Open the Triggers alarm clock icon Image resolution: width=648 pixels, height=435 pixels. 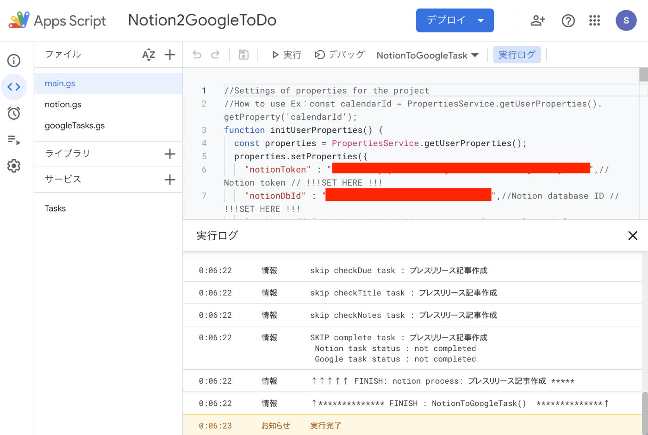coord(14,113)
